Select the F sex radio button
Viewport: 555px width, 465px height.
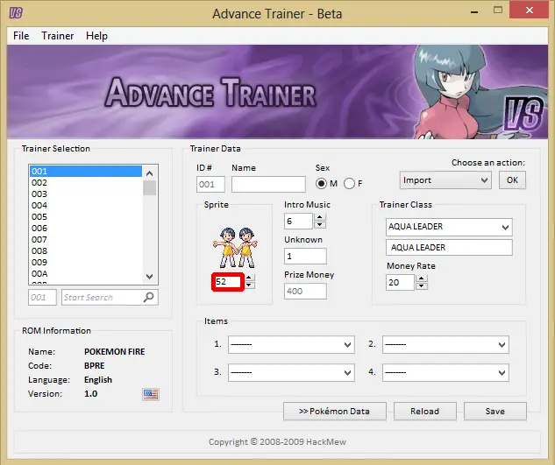point(349,184)
